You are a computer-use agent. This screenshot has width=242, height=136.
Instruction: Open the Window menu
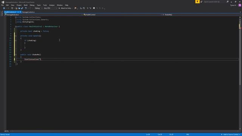coord(60,5)
